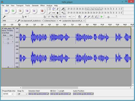The height and width of the screenshot is (101, 135).
Task: Open the Snap To dropdown
Action: point(22,94)
